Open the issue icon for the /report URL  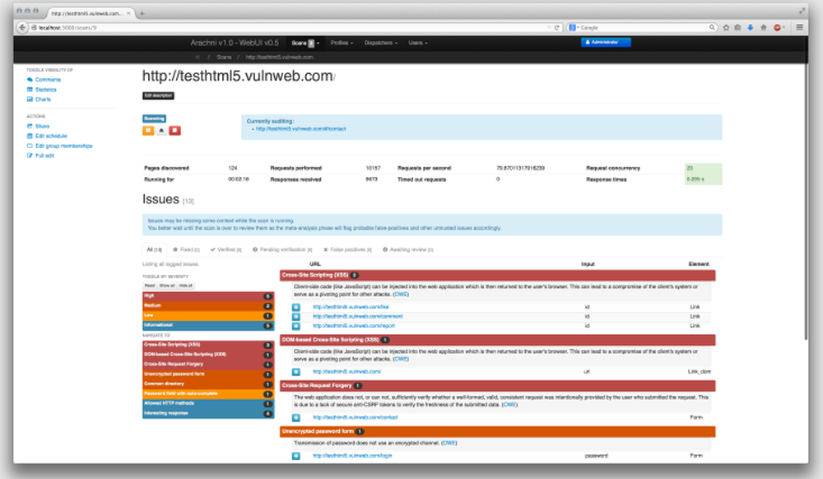point(296,326)
